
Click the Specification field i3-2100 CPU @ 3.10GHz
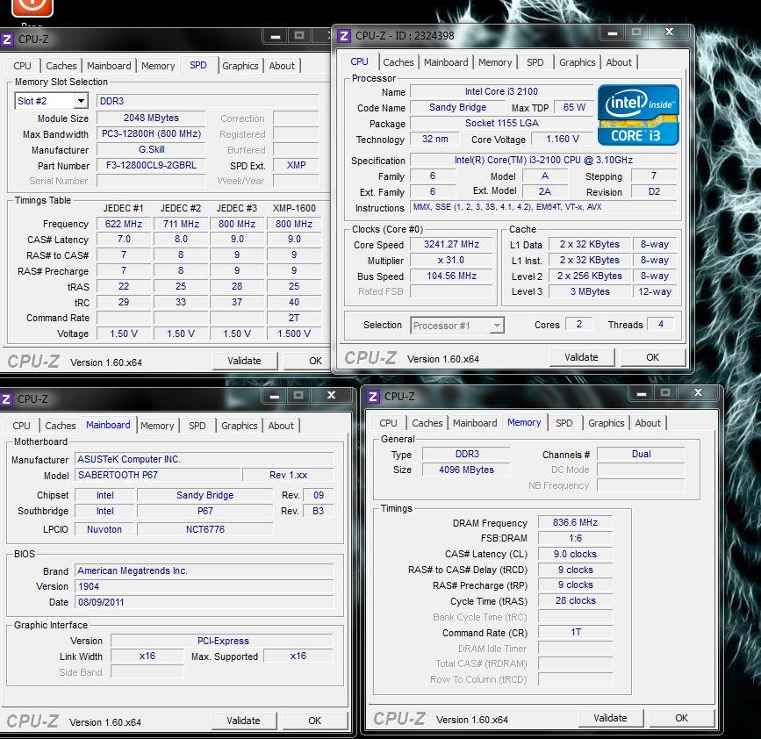point(543,160)
